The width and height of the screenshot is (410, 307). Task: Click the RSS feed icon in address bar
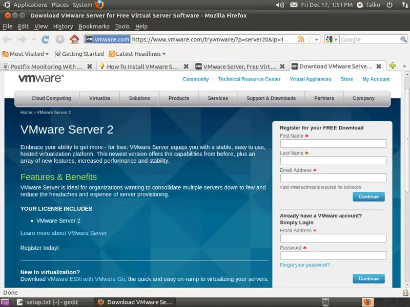(301, 39)
